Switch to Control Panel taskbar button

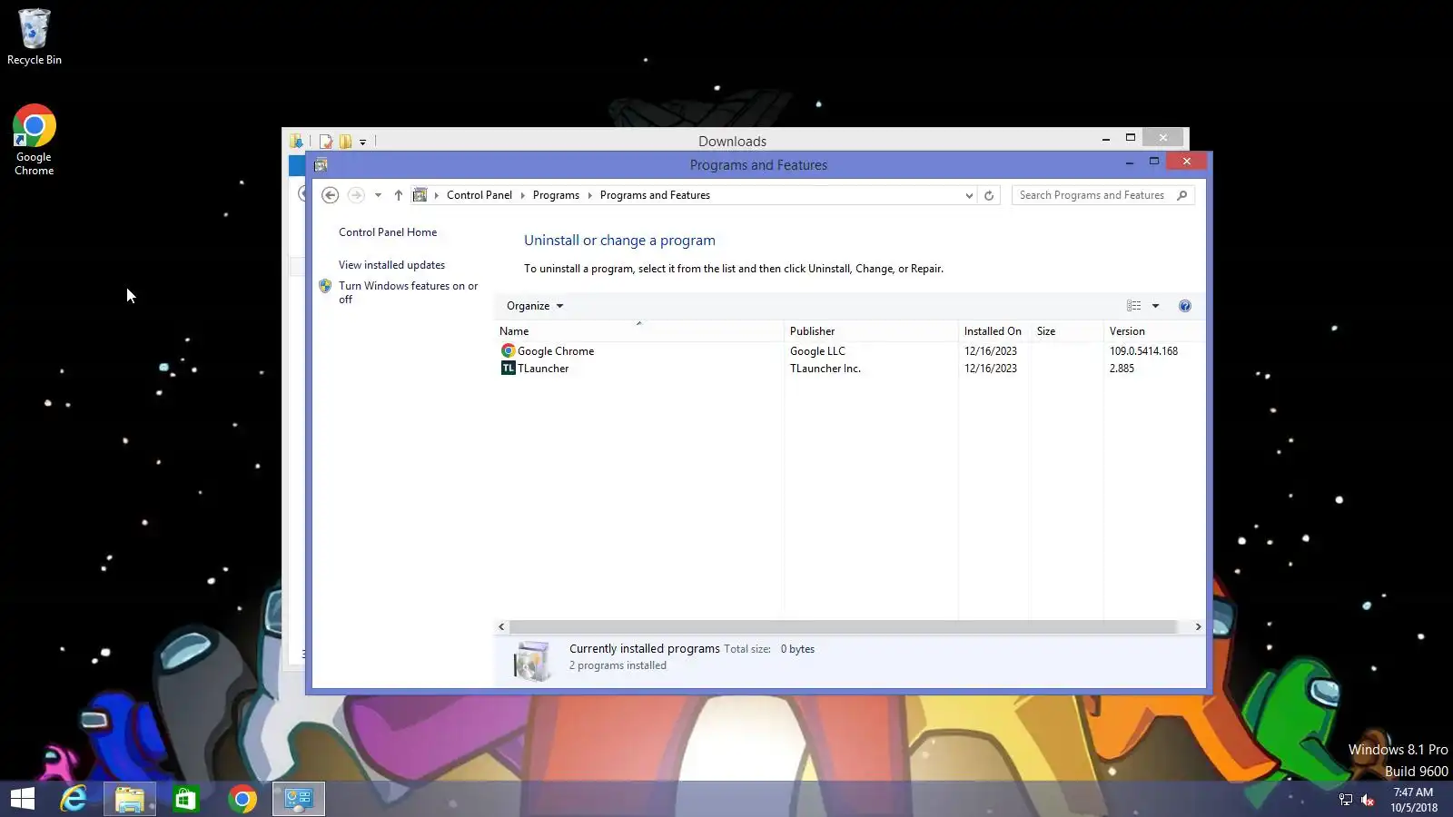point(299,799)
